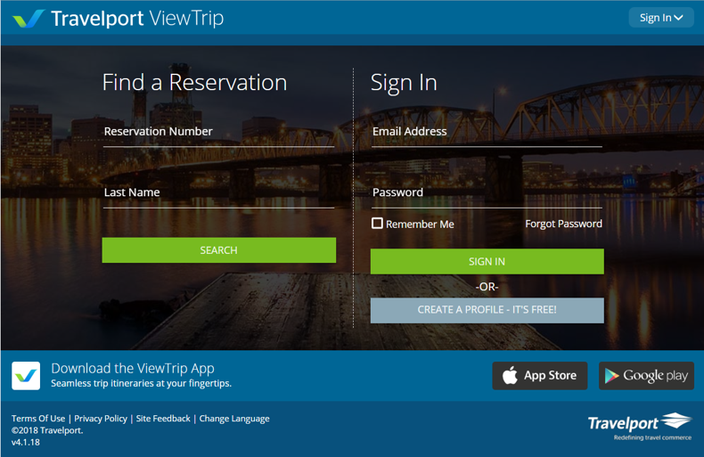This screenshot has width=704, height=457.
Task: Click Create a Profile - It's Free button
Action: [487, 310]
